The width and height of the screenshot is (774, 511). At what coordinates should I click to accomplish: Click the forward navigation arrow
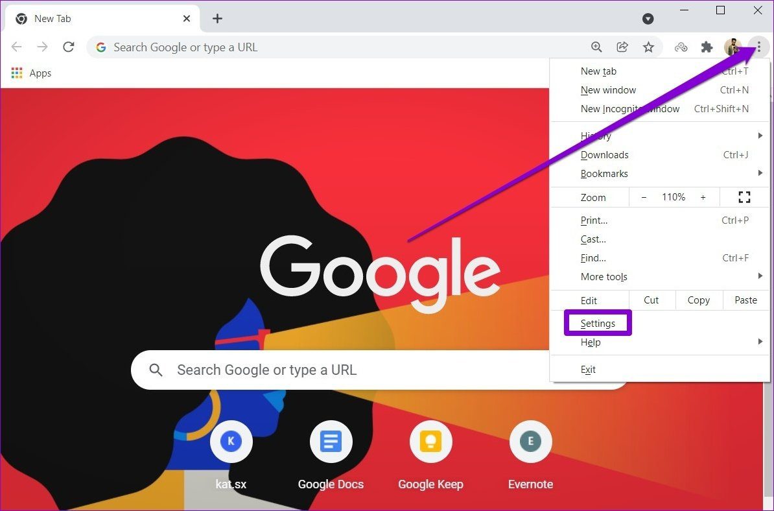(42, 47)
